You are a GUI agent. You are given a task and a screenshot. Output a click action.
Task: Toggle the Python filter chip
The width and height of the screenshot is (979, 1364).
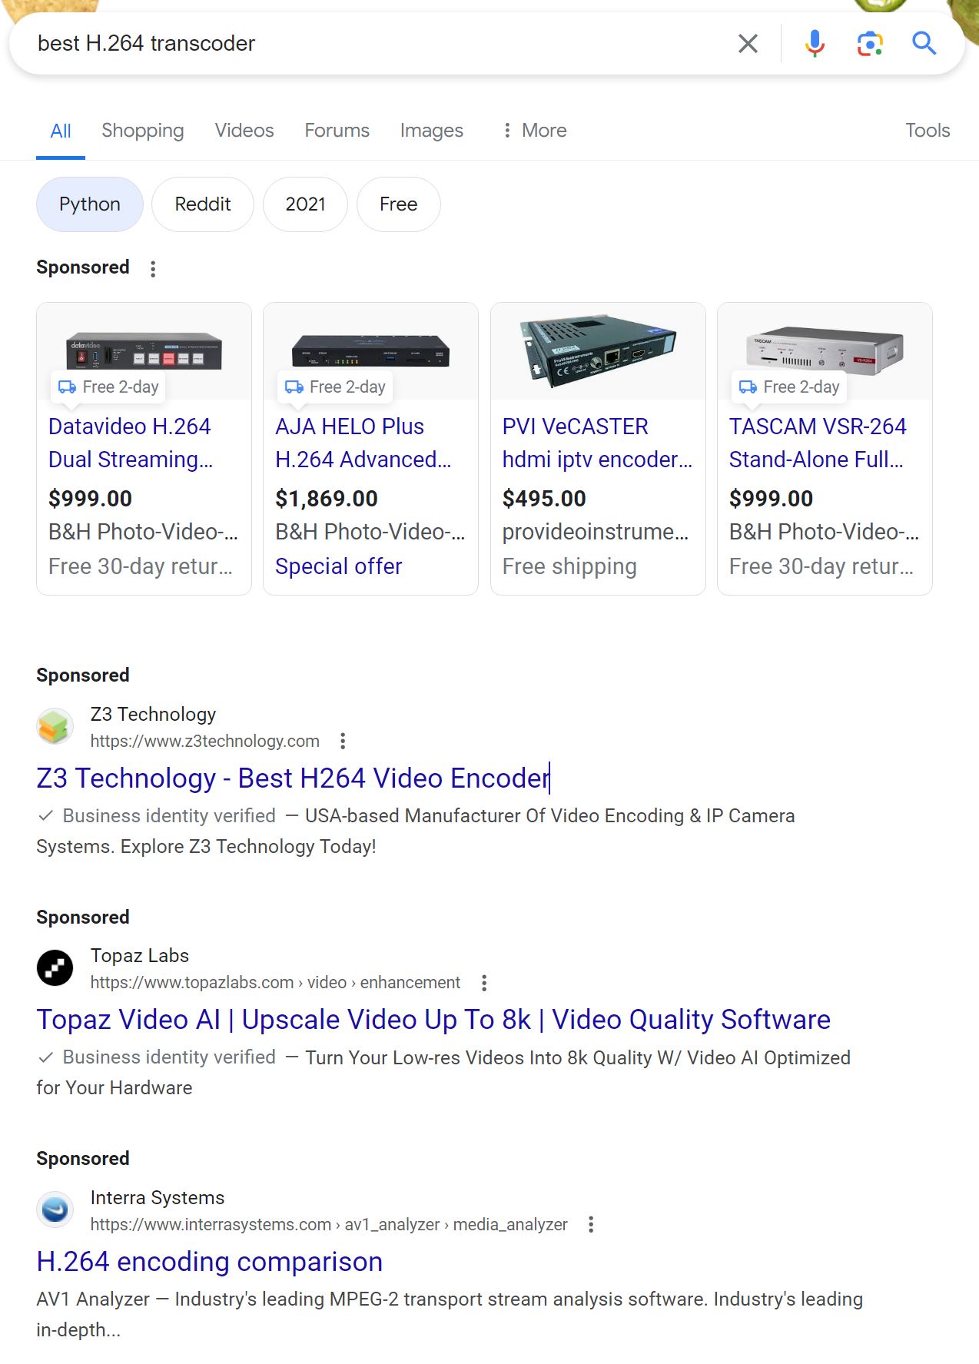[x=90, y=204]
